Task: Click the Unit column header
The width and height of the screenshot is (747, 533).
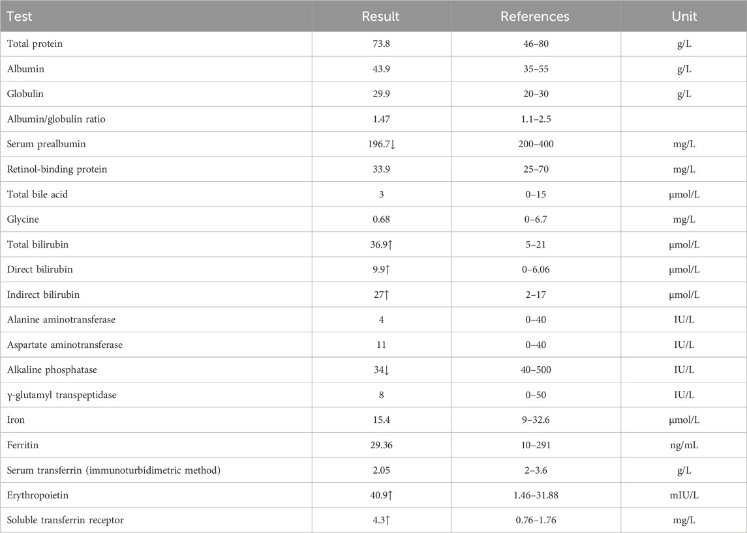Action: click(683, 16)
